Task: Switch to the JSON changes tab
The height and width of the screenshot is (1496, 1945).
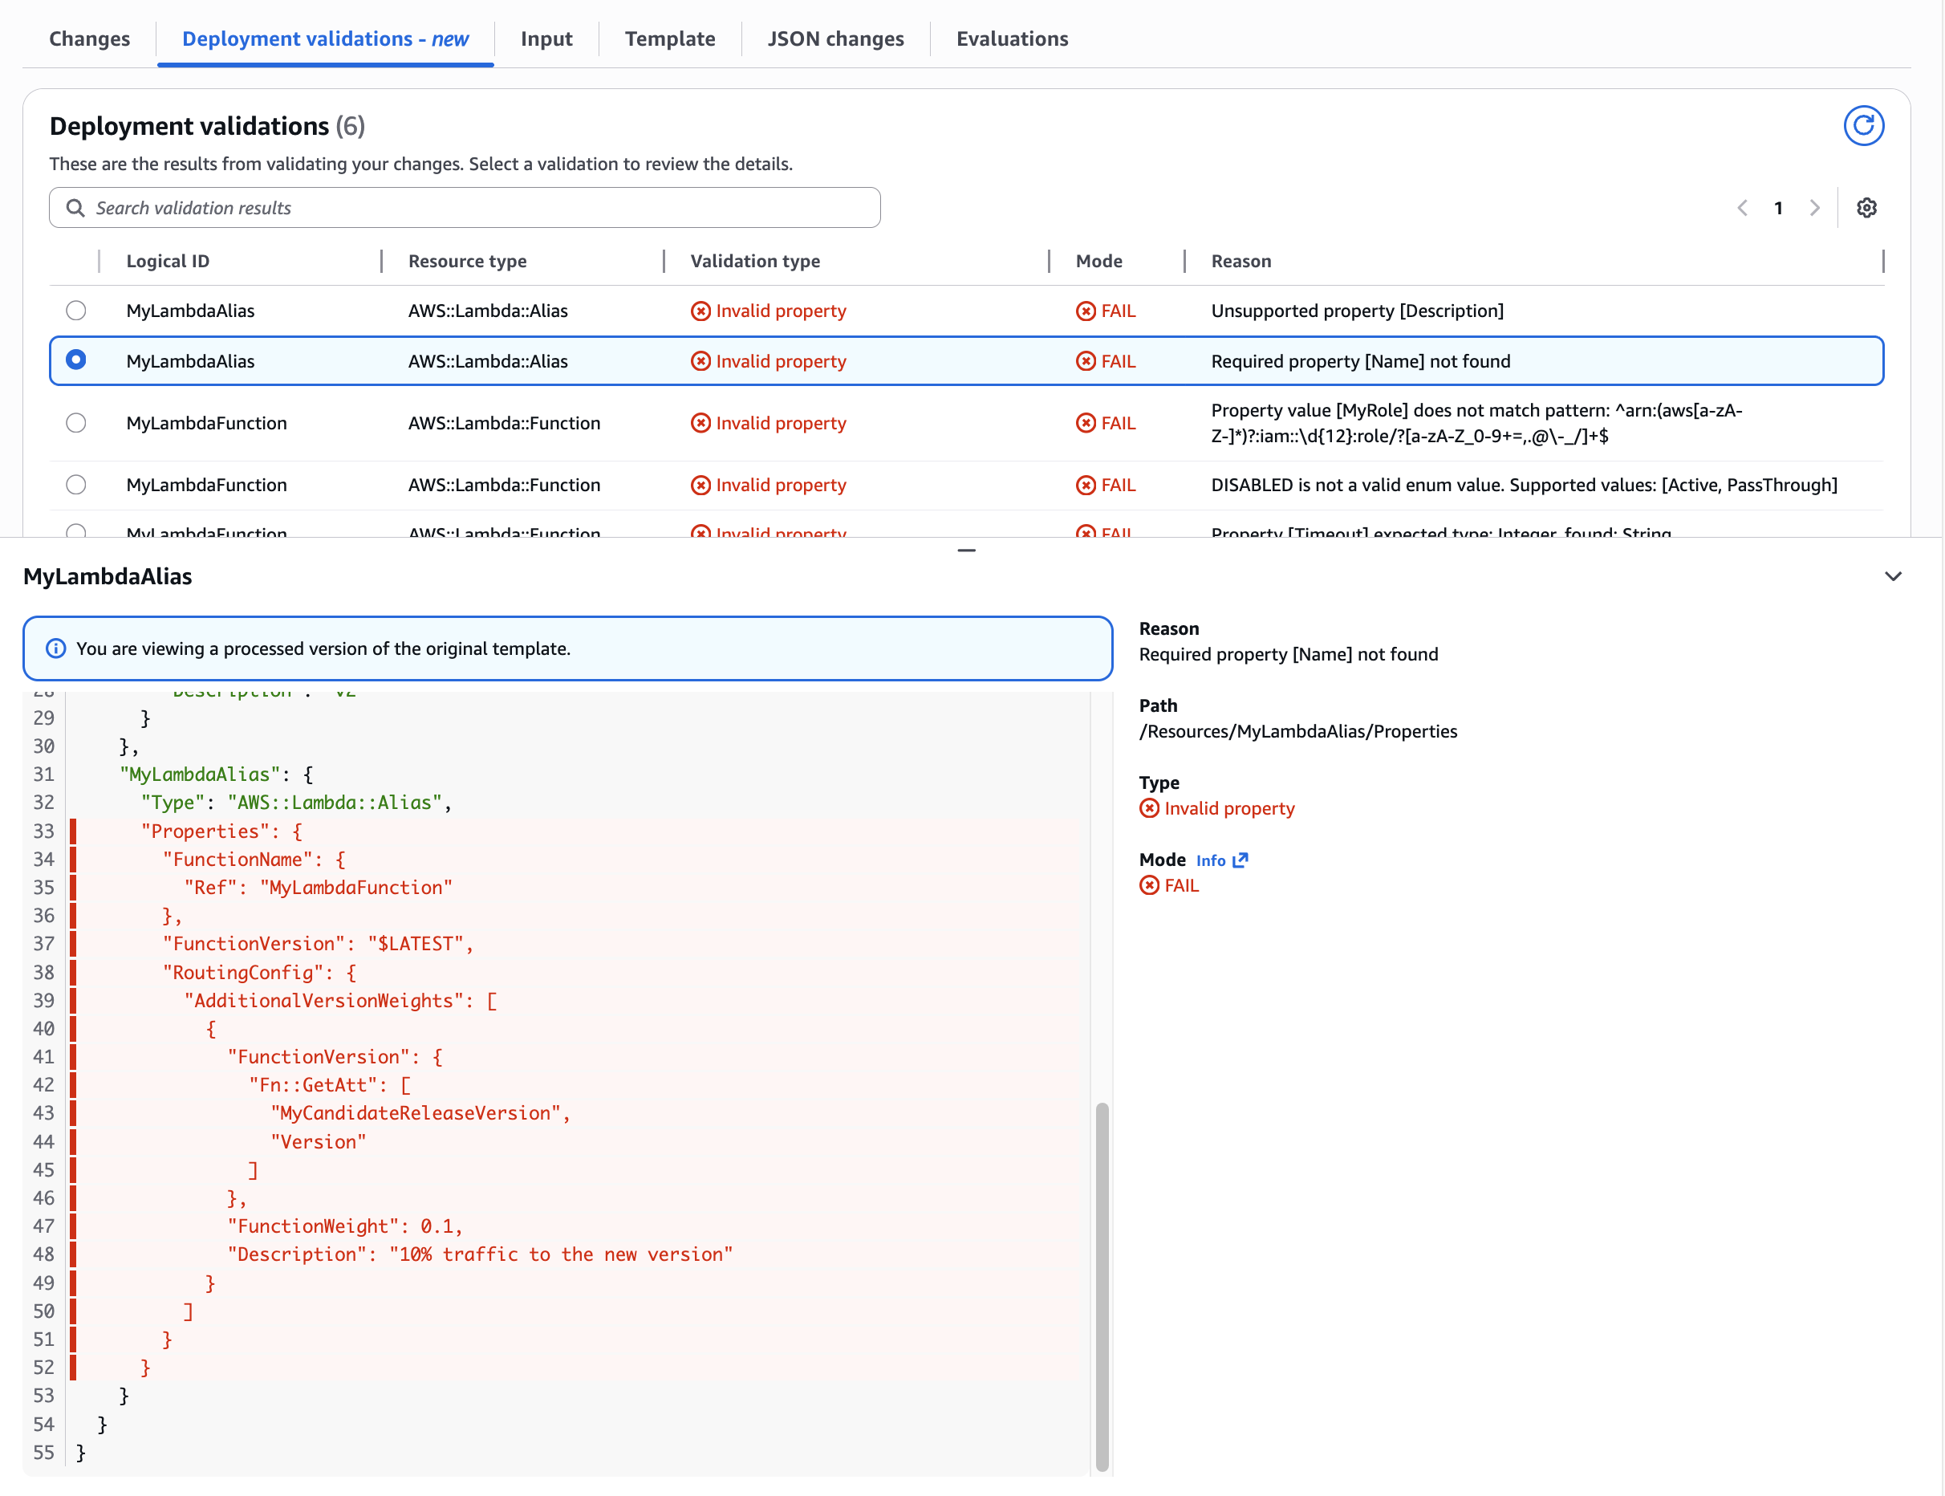Action: [x=835, y=39]
